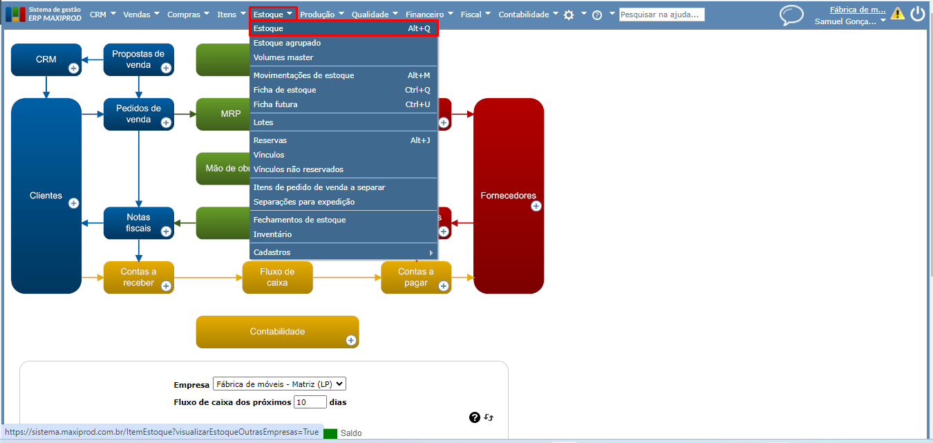933x443 pixels.
Task: Click the Pesquisar na ajuda search field
Action: tap(661, 15)
